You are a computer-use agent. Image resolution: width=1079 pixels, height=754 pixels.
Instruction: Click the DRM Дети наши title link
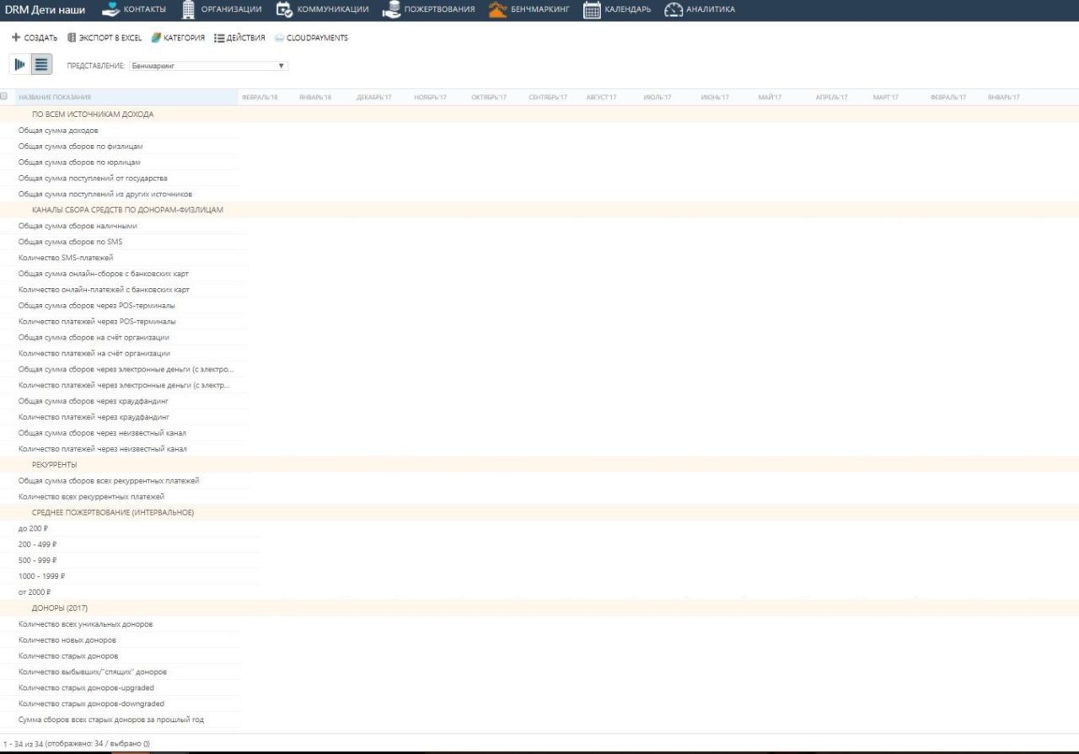[45, 9]
